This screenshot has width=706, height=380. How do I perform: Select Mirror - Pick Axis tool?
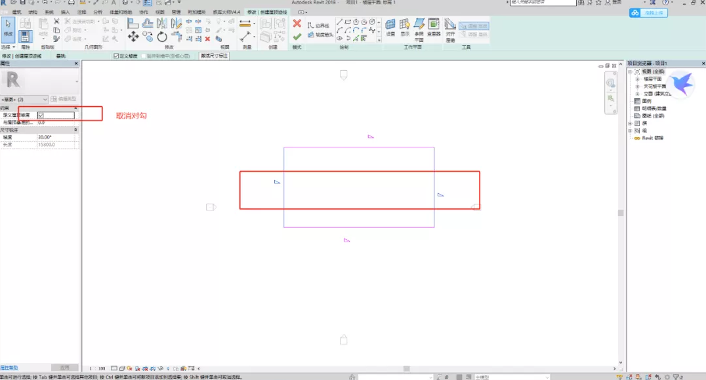[x=162, y=23]
